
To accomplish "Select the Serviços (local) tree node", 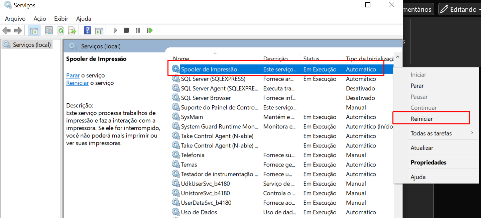I will coord(32,45).
